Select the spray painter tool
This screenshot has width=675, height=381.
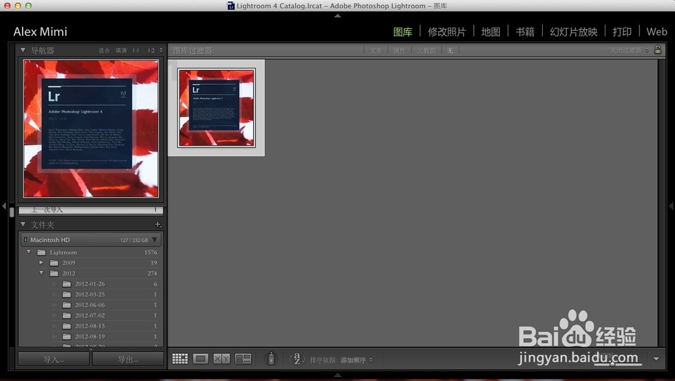[271, 358]
